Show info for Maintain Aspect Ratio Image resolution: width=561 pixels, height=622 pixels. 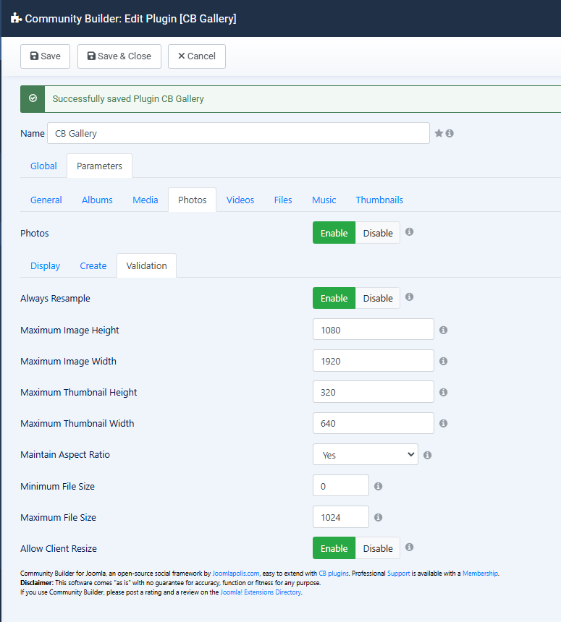(x=427, y=455)
